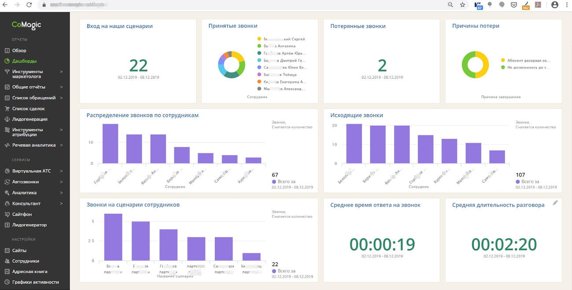The height and width of the screenshot is (290, 572).
Task: Open the Графики активности link
Action: click(x=35, y=282)
